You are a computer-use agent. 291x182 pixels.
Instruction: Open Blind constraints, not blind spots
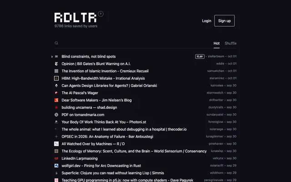point(89,56)
